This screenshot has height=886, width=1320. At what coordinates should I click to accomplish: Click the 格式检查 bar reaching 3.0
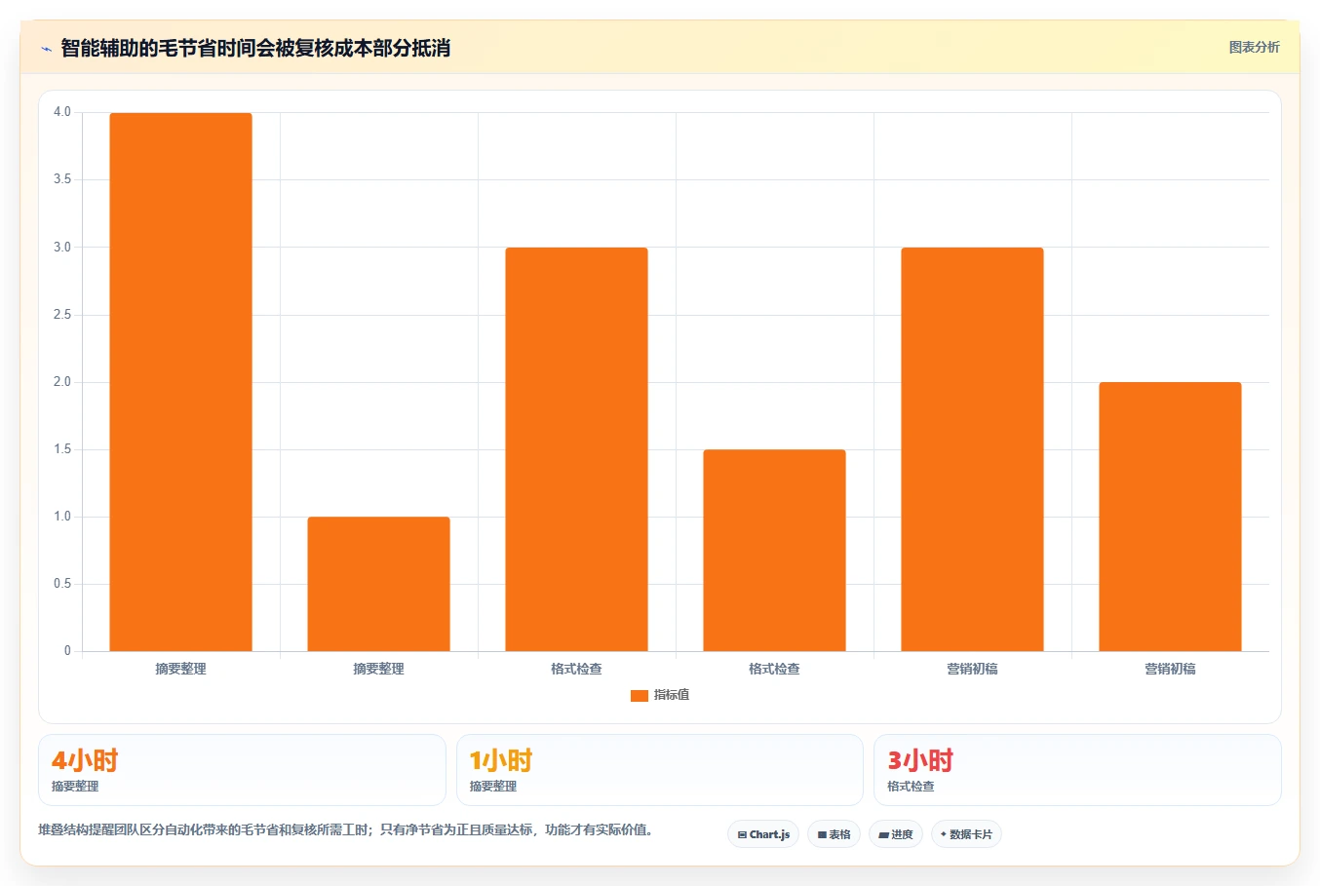click(576, 449)
